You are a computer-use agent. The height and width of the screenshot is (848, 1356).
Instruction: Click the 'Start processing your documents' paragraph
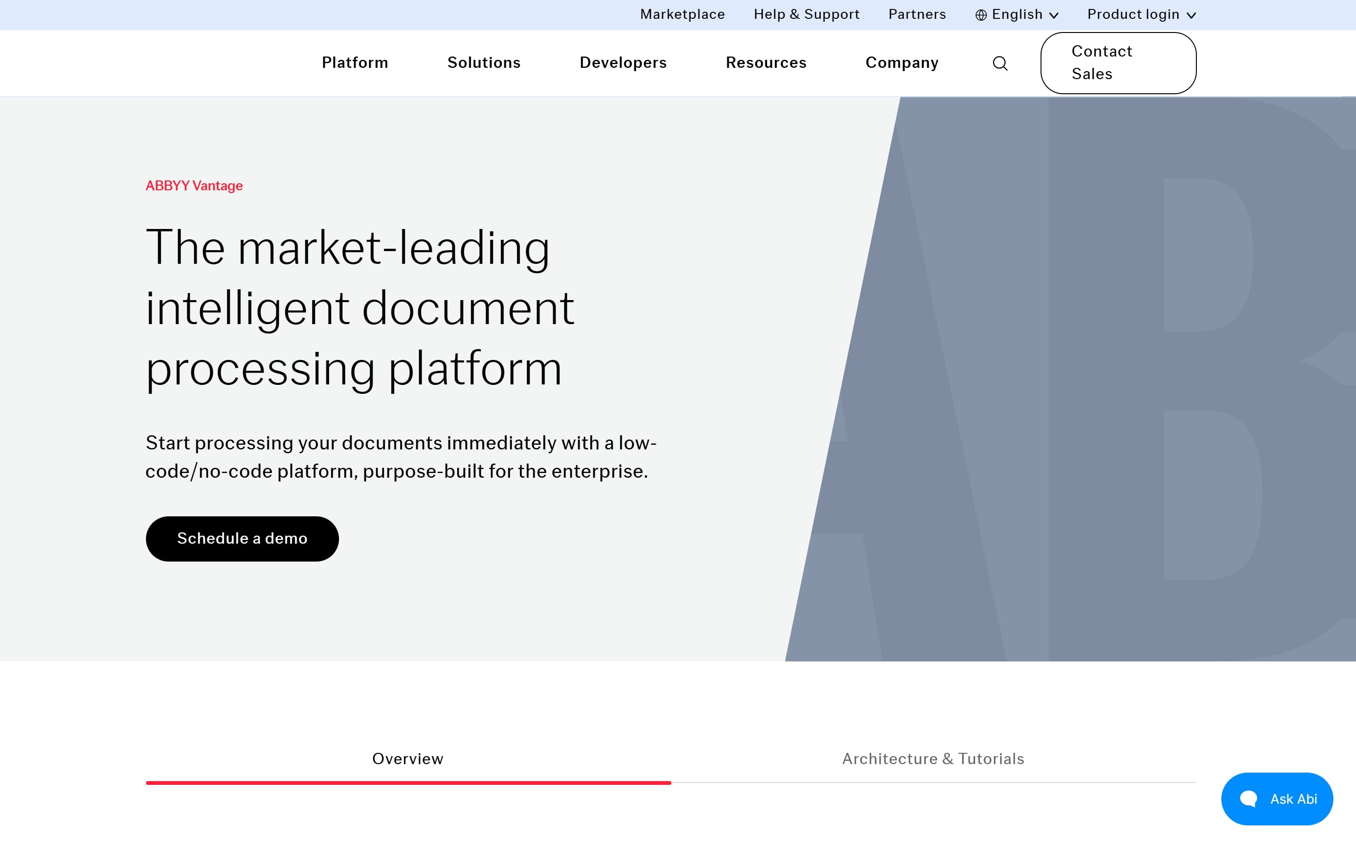point(401,457)
